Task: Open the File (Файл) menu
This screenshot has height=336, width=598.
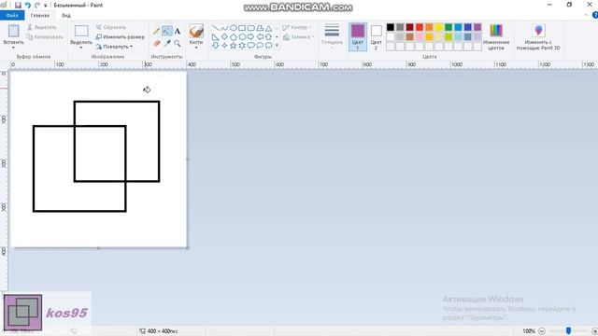Action: (x=12, y=16)
